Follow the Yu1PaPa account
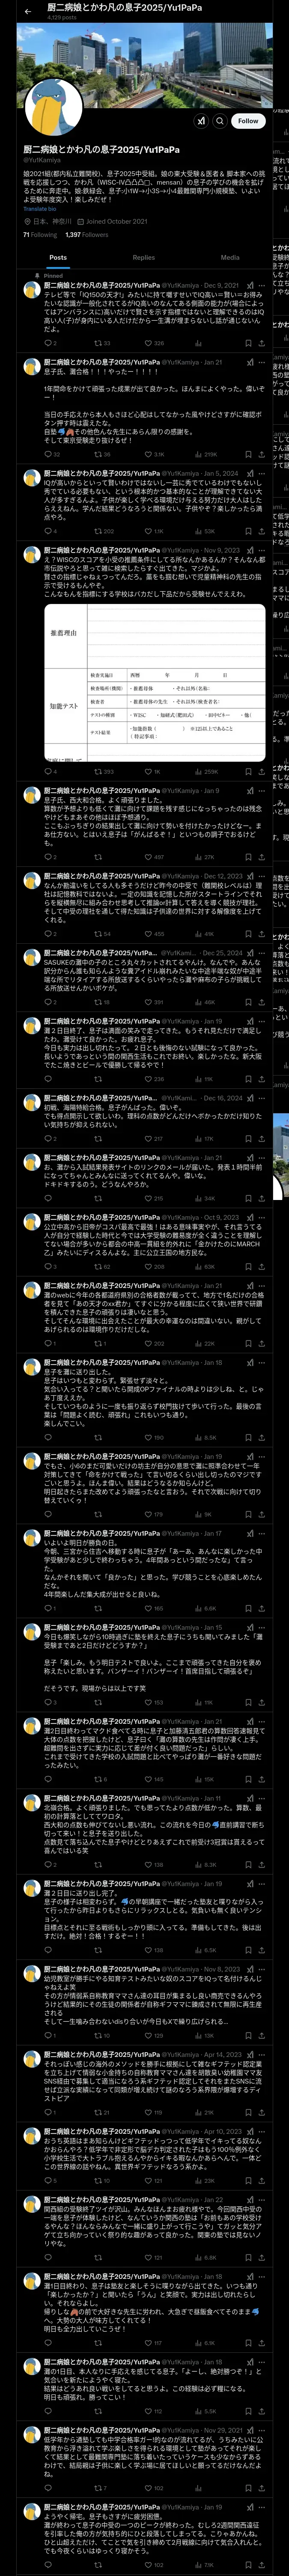This screenshot has width=289, height=2576. [x=248, y=121]
